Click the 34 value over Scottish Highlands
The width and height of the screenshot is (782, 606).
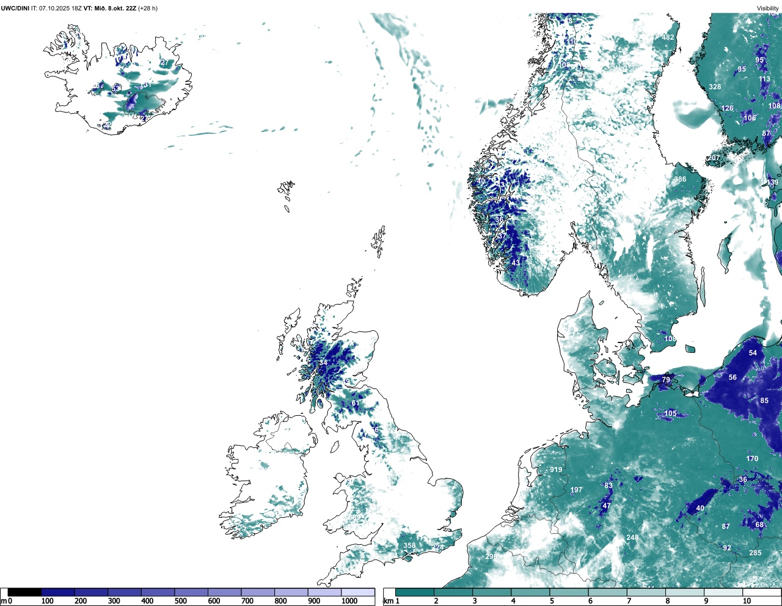coord(323,363)
